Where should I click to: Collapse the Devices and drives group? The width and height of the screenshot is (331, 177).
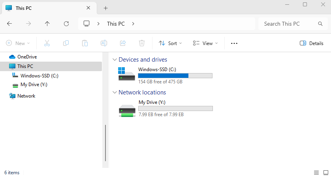115,60
